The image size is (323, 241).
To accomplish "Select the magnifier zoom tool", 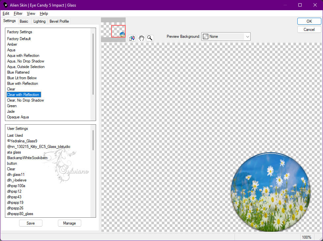I will pos(150,38).
